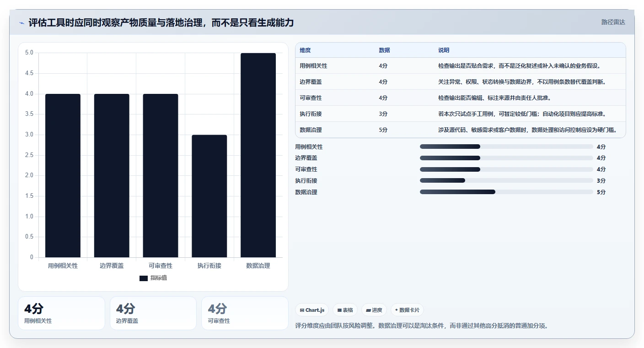Click the 边界覆盖 x-axis label

112,266
